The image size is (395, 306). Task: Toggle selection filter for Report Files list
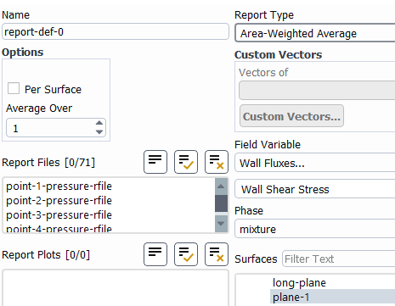155,162
